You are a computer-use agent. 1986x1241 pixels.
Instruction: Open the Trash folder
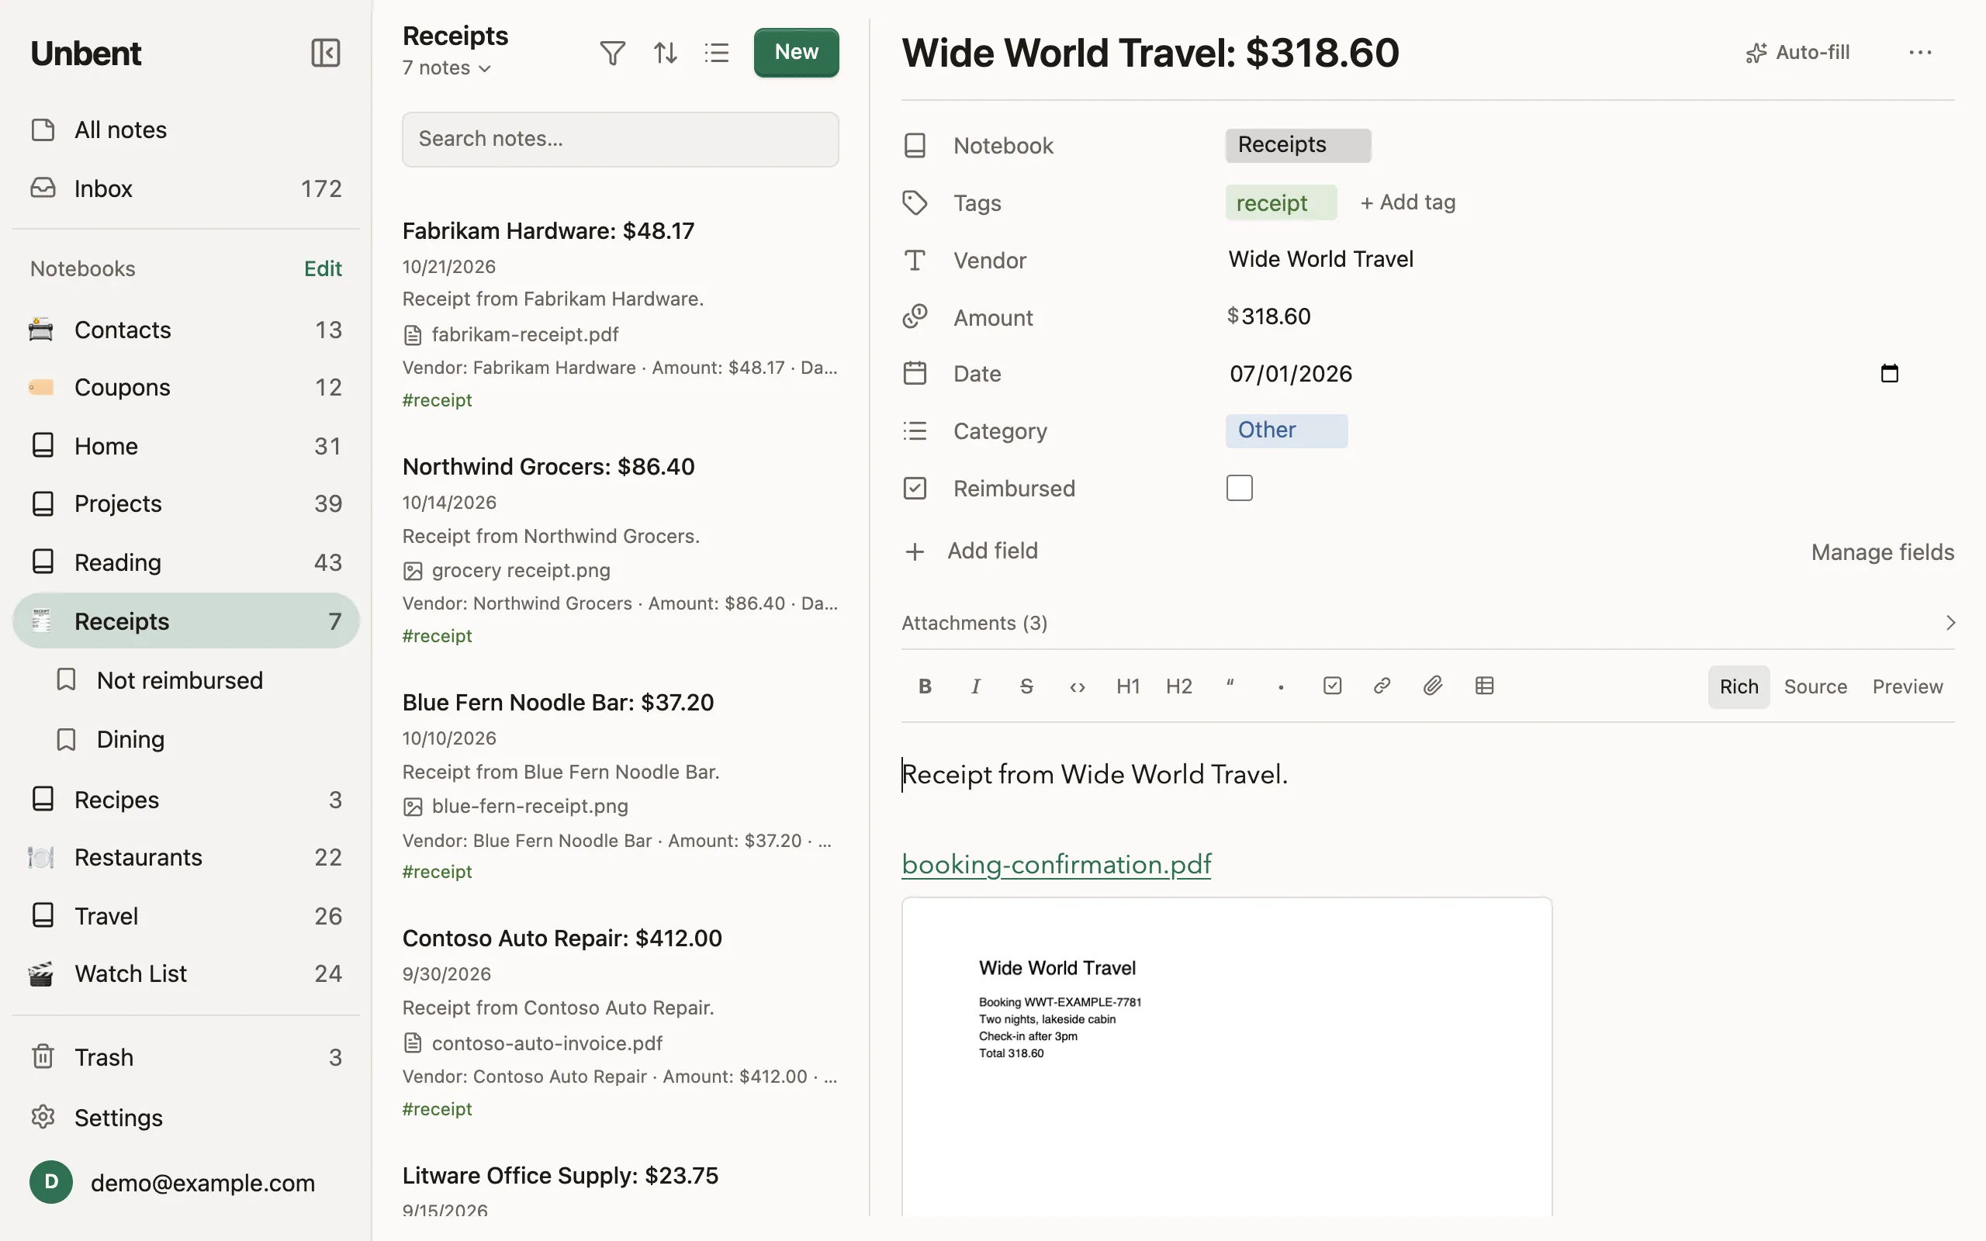tap(186, 1057)
